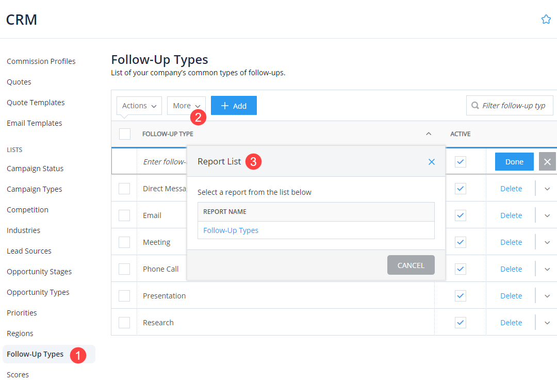Open the More dropdown
The image size is (557, 384).
186,105
